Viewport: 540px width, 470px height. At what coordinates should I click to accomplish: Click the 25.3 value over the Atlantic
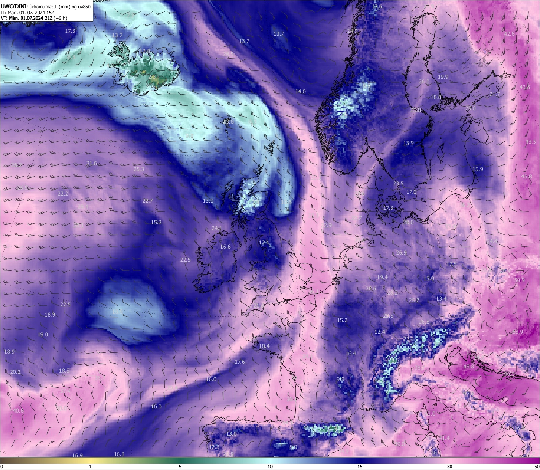139,169
